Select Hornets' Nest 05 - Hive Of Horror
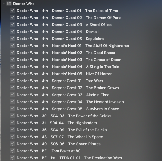This screenshot has width=162, height=161. [x=64, y=74]
